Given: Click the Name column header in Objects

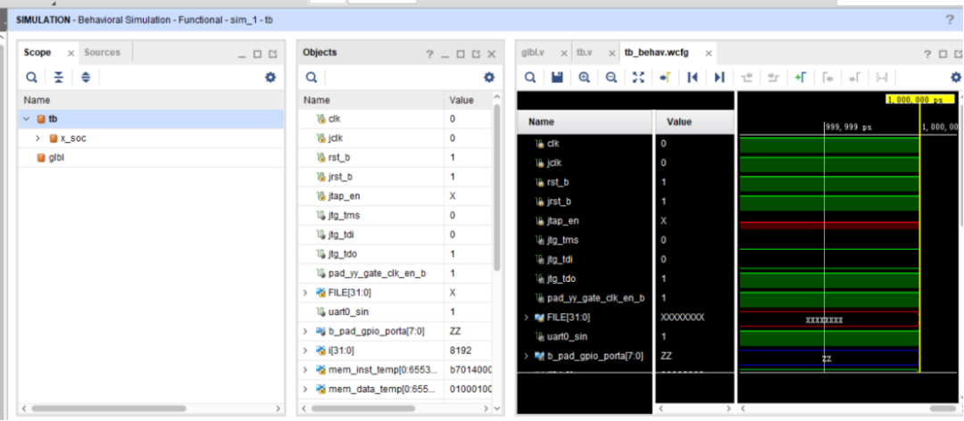Looking at the screenshot, I should coord(370,100).
